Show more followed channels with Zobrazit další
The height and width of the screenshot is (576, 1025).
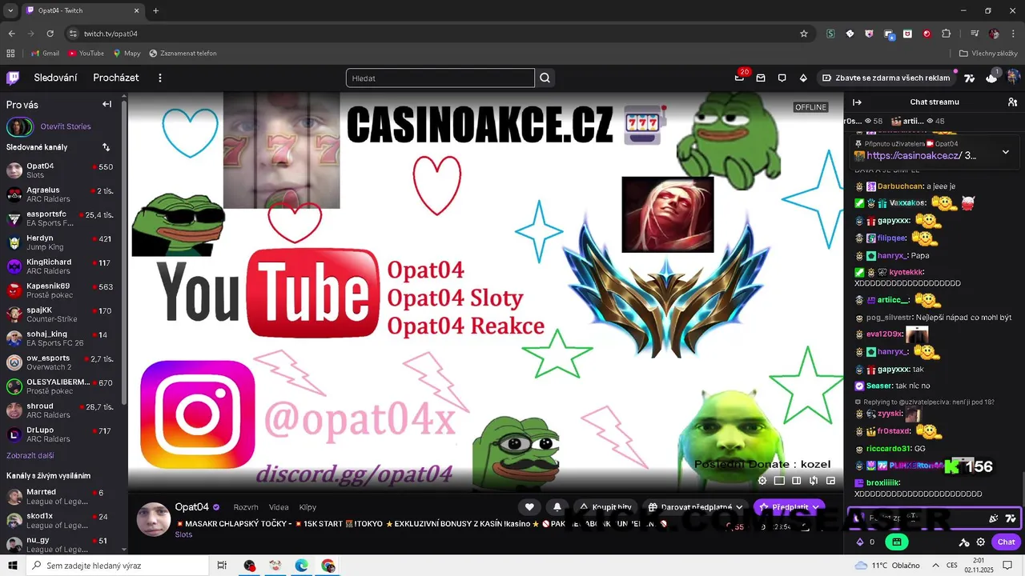pyautogui.click(x=30, y=455)
